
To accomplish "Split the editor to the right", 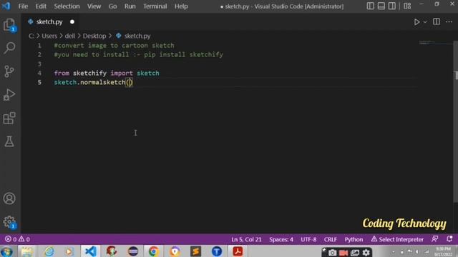I will pyautogui.click(x=437, y=22).
